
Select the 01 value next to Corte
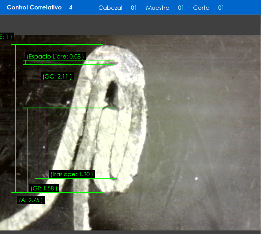pos(221,8)
